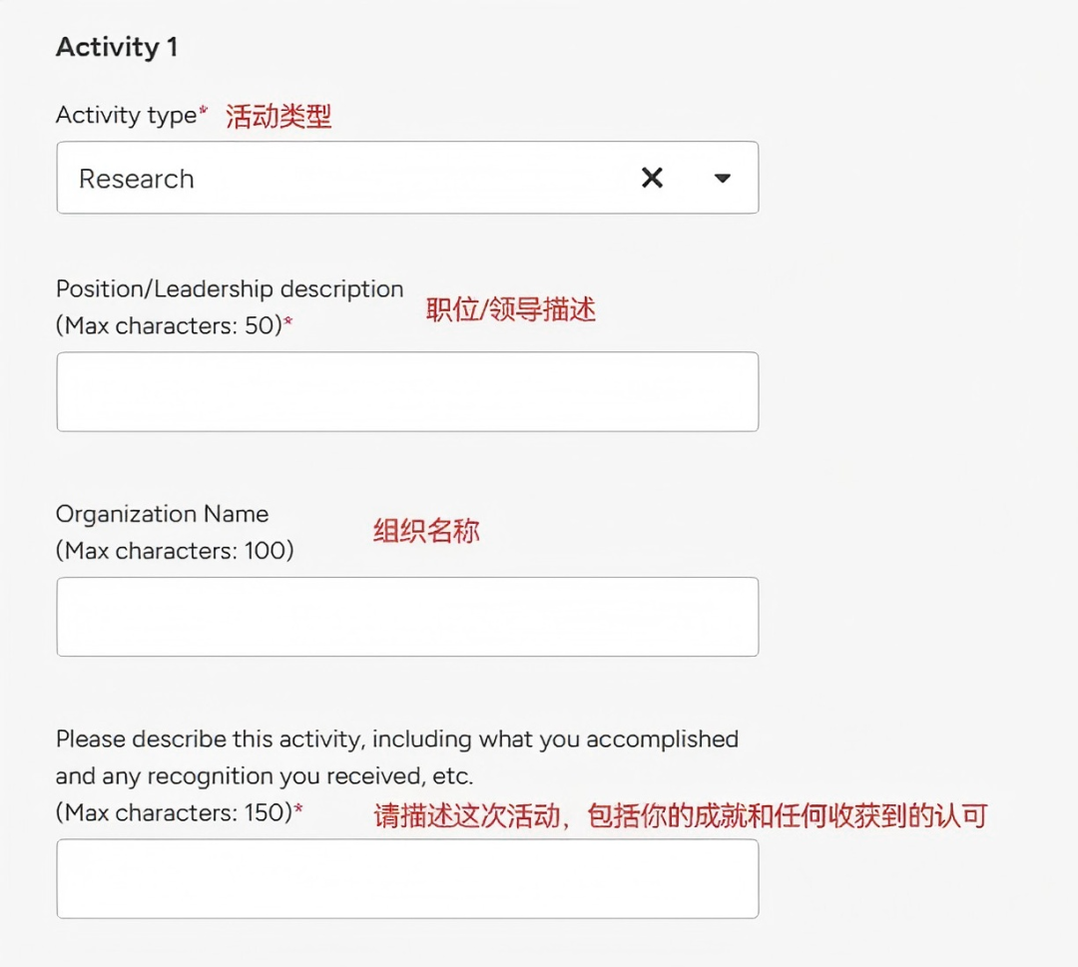Click the dropdown caret on activity type

point(721,178)
